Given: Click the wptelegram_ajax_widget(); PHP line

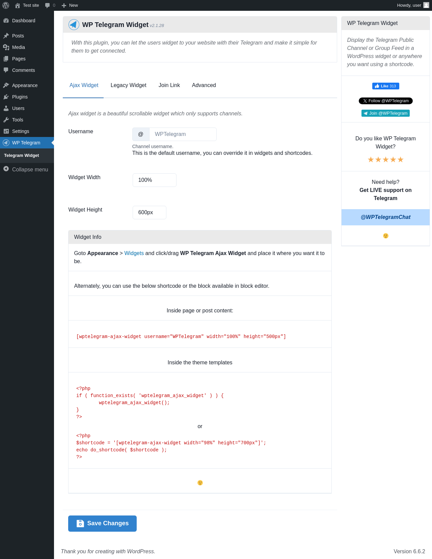Looking at the screenshot, I should point(134,402).
